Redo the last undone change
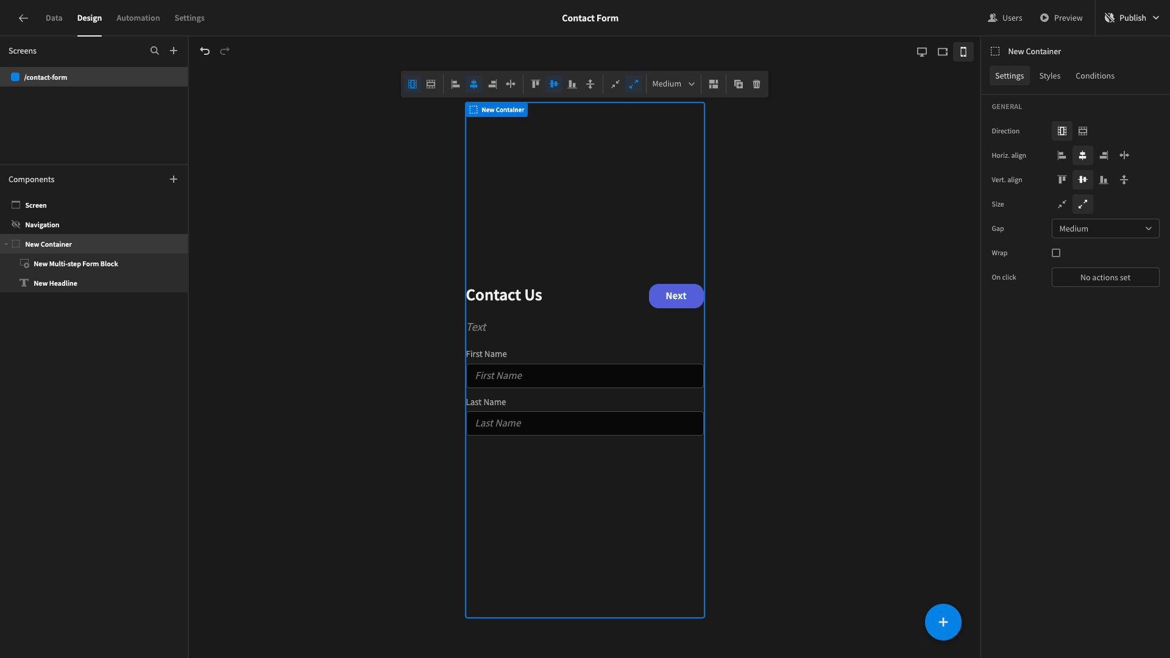1170x658 pixels. (225, 51)
